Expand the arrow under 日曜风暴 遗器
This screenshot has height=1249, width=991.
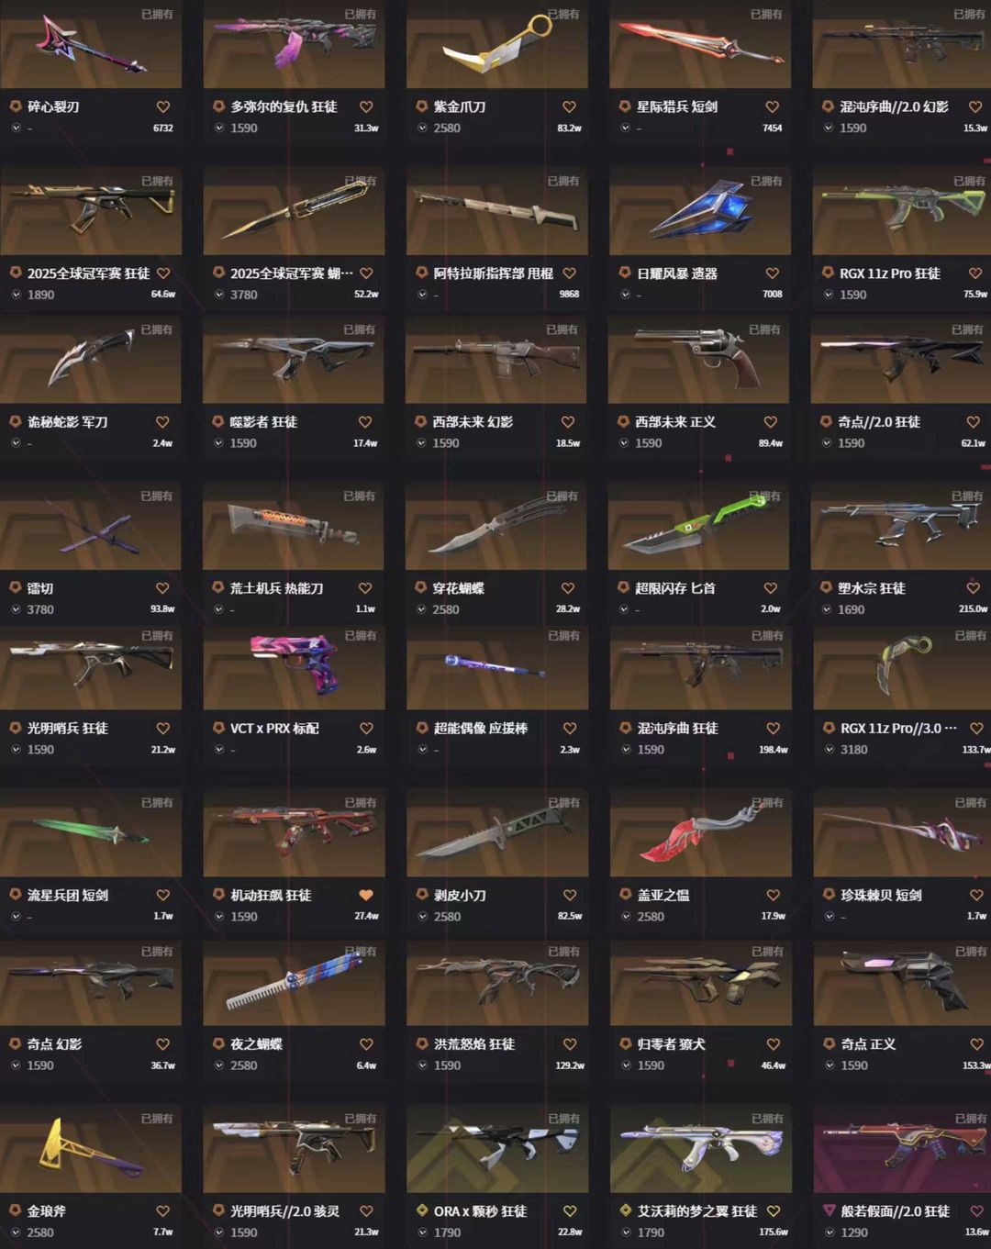point(625,295)
